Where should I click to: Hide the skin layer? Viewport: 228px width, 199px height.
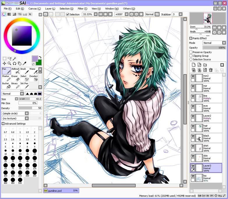[193, 156]
